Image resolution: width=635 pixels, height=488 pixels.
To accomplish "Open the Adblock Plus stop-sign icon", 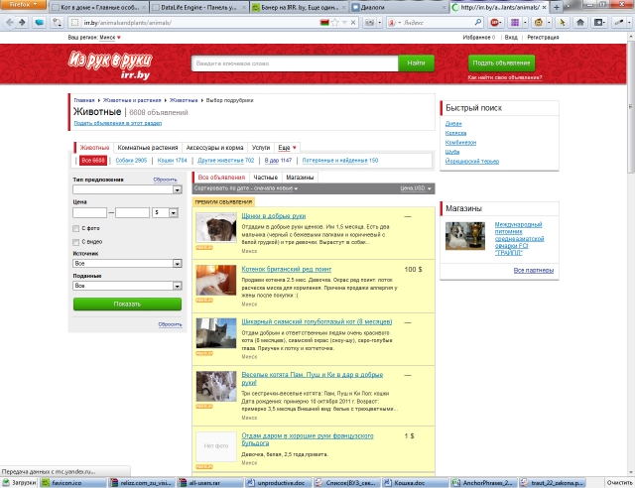I will click(x=494, y=23).
